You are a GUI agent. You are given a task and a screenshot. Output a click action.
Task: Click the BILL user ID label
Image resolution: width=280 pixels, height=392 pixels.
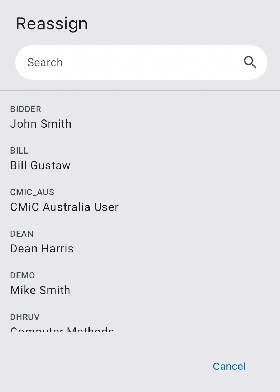[x=19, y=151]
